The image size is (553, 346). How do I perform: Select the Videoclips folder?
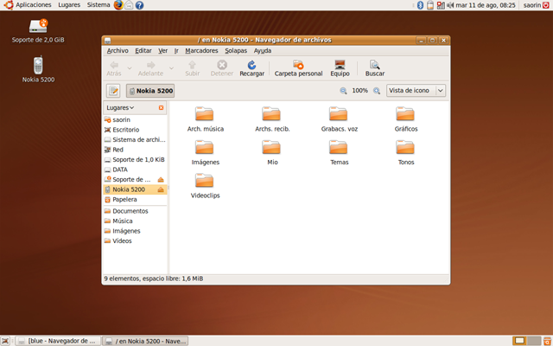(205, 185)
